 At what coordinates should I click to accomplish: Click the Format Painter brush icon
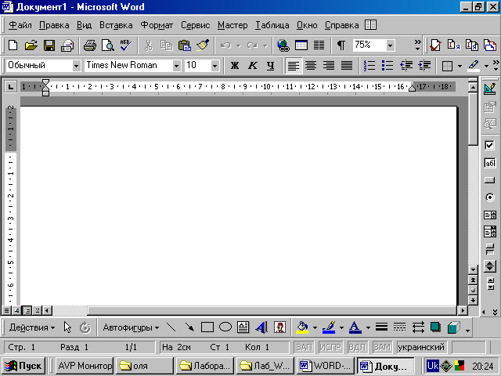[203, 45]
